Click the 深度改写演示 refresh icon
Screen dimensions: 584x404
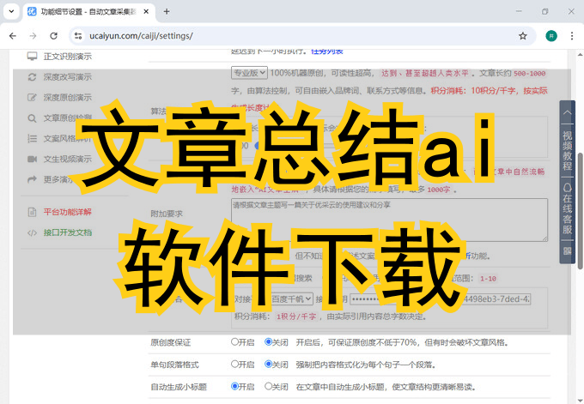(32, 77)
